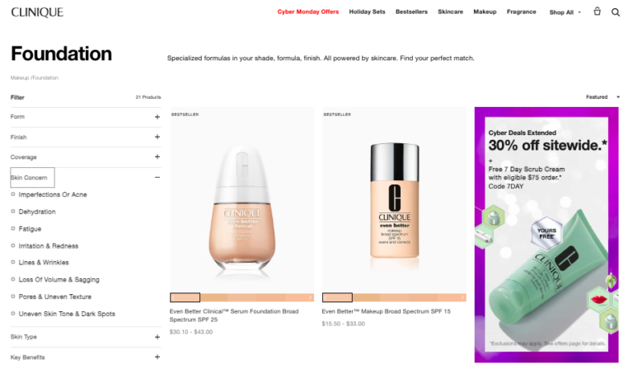Viewport: 633px width, 373px height.
Task: Advance Even Better Clinical shade swatches right arrow
Action: tap(310, 297)
